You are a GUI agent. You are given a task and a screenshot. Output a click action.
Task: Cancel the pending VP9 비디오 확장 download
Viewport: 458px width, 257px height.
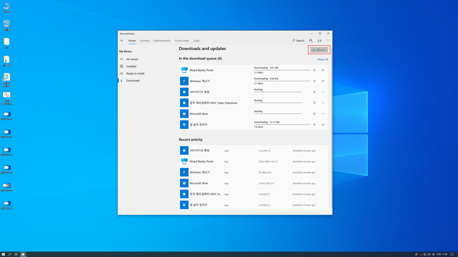[315, 92]
